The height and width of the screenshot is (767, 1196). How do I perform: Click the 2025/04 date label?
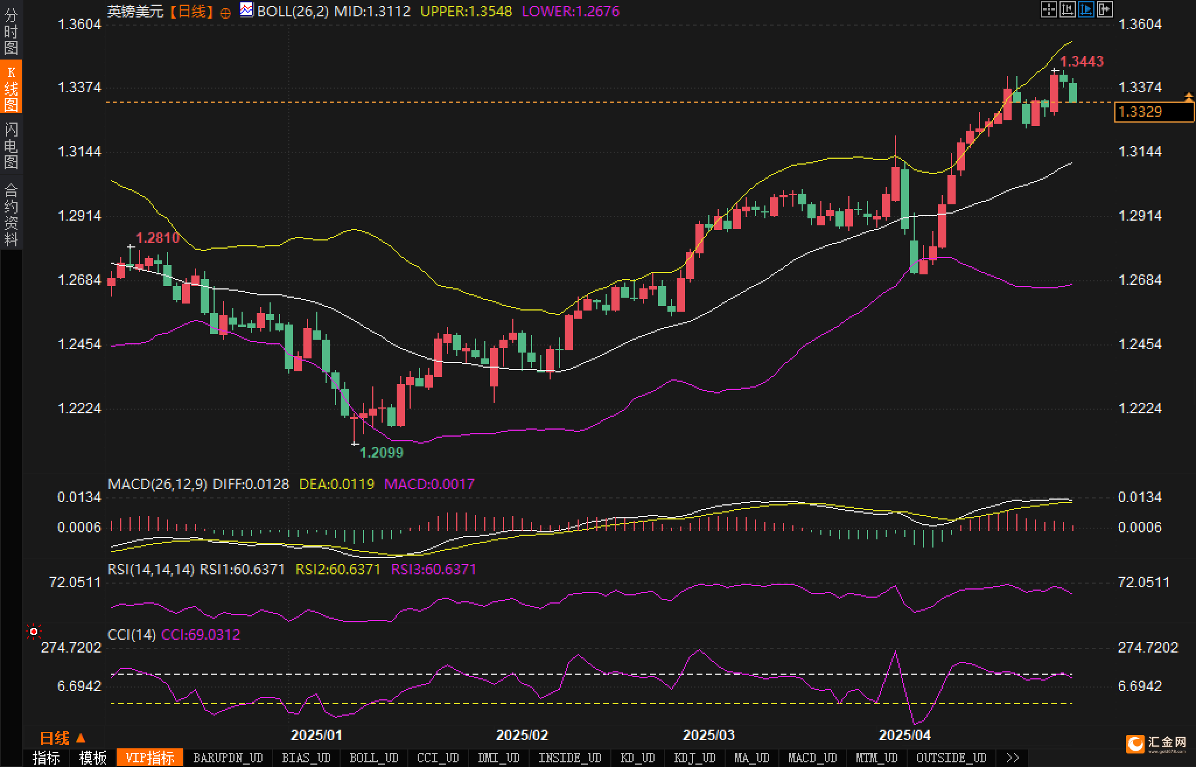click(x=905, y=735)
